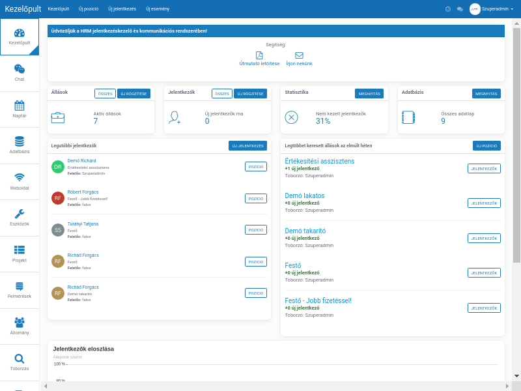The image size is (521, 391).
Task: Click the envelope icon above Írjon nekünk
Action: point(299,55)
